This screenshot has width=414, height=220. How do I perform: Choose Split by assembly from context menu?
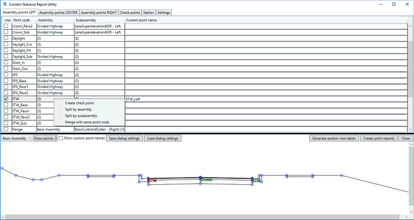point(78,109)
